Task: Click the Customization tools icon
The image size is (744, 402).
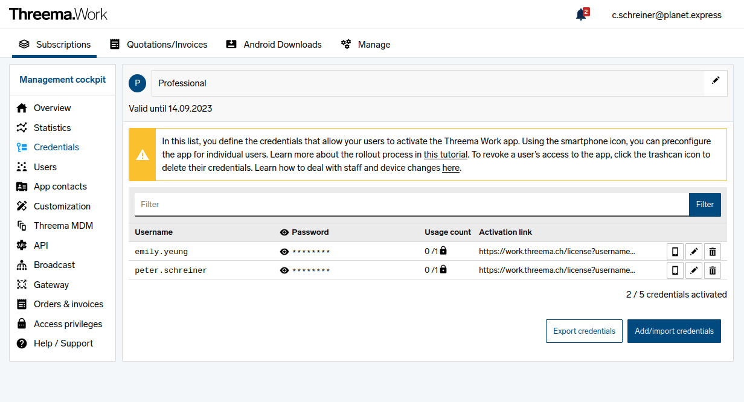Action: pyautogui.click(x=22, y=206)
